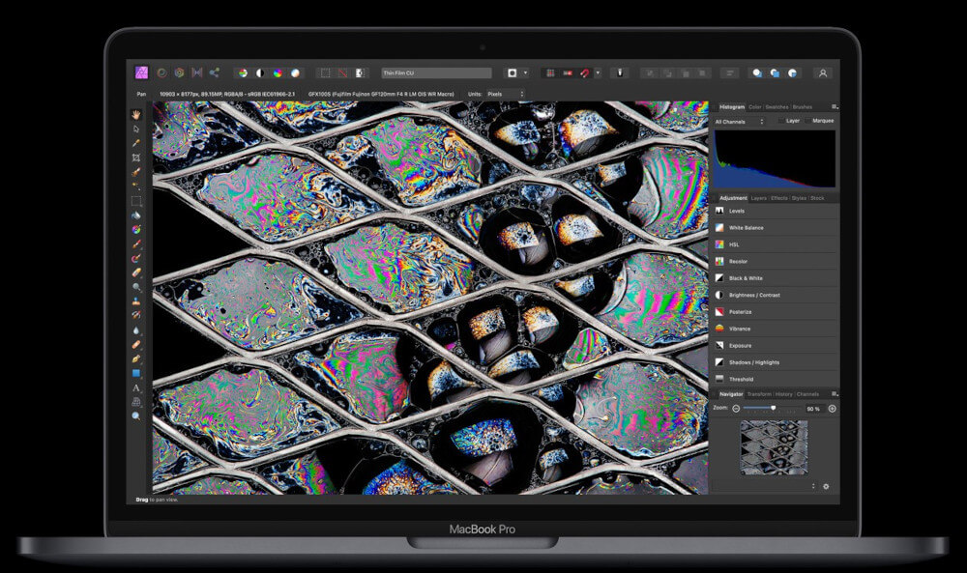
Task: Select the Gradient tool color wheel
Action: 136,230
